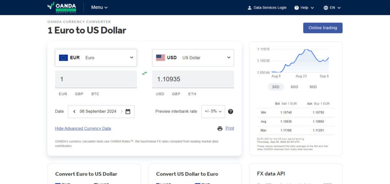Select BTC quick currency option
Image resolution: width=390 pixels, height=184 pixels.
pos(95,94)
